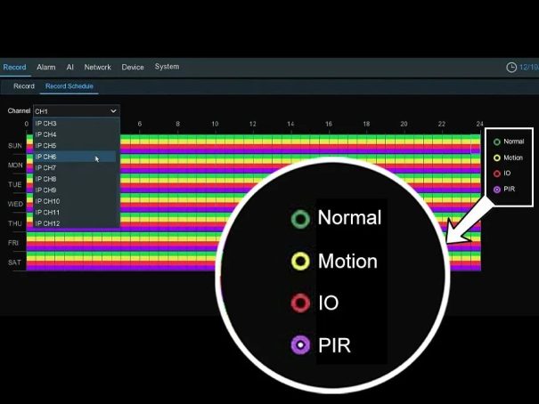Select the Record Schedule sub-tab
The image size is (539, 404).
69,86
